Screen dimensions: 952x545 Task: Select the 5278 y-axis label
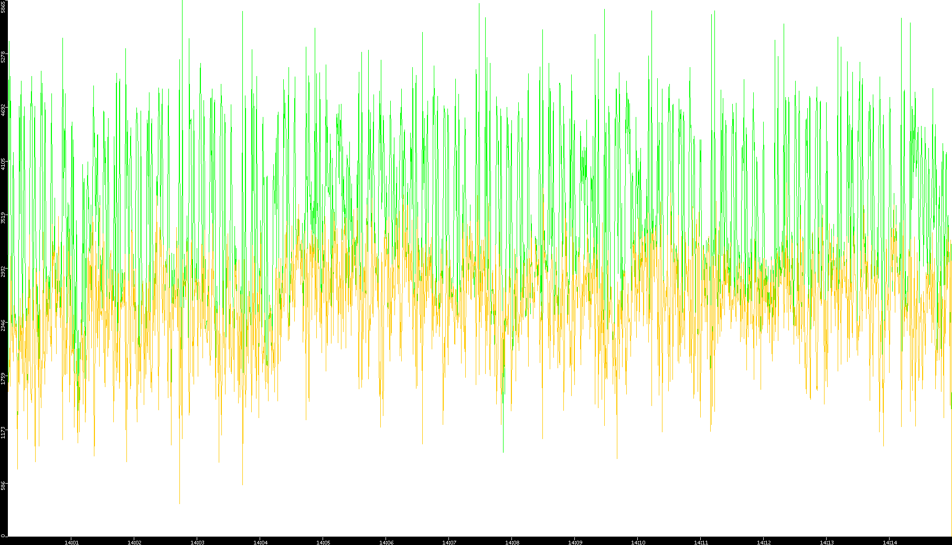coord(3,56)
